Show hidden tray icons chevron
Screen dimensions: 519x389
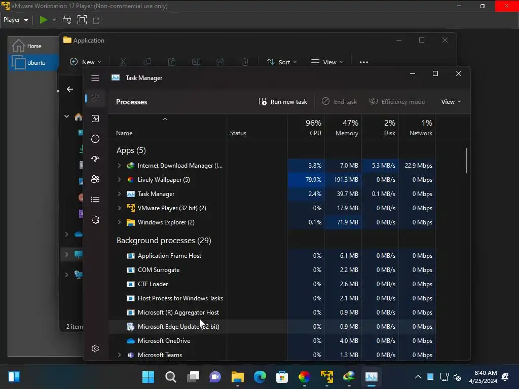pyautogui.click(x=418, y=377)
